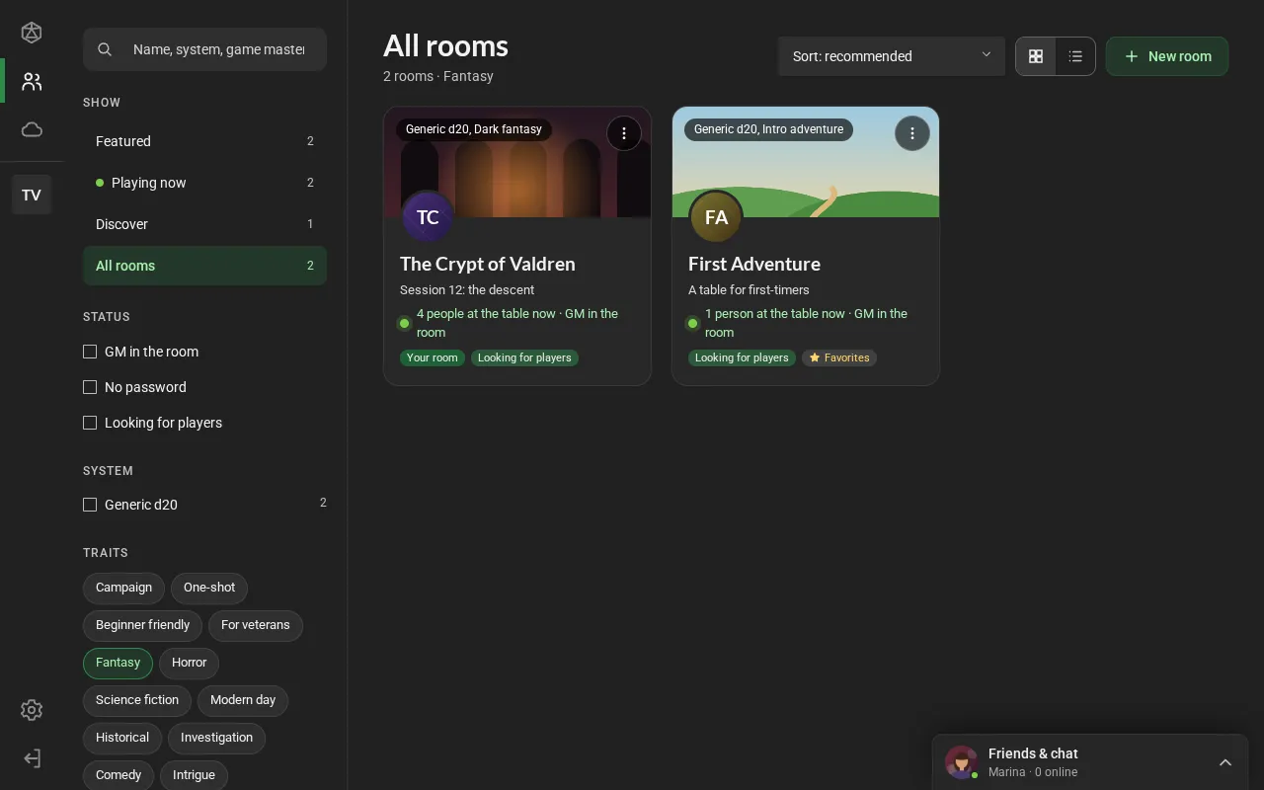Select Playing now filter
The image size is (1264, 790).
204,183
